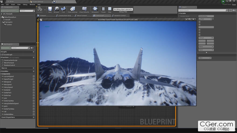Collapse the Graphs section
The height and width of the screenshot is (133, 237).
coord(1,52)
